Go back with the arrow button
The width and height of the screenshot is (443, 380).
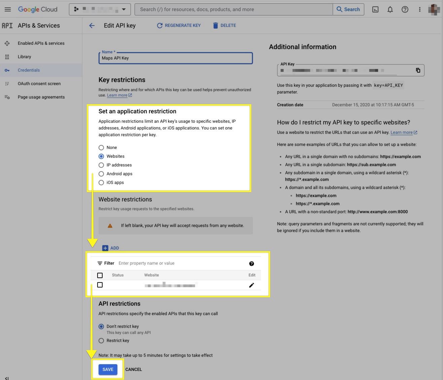click(x=92, y=26)
